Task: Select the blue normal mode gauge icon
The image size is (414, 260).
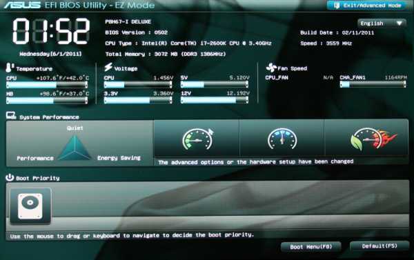Action: tap(282, 139)
